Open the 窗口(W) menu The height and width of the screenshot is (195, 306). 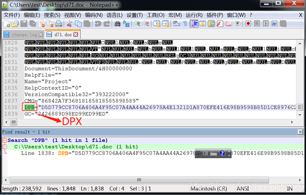(x=236, y=15)
